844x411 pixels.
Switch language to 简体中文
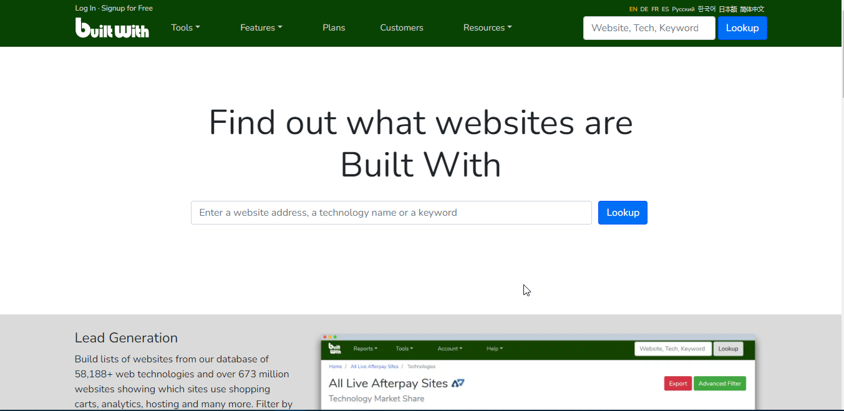pyautogui.click(x=752, y=9)
